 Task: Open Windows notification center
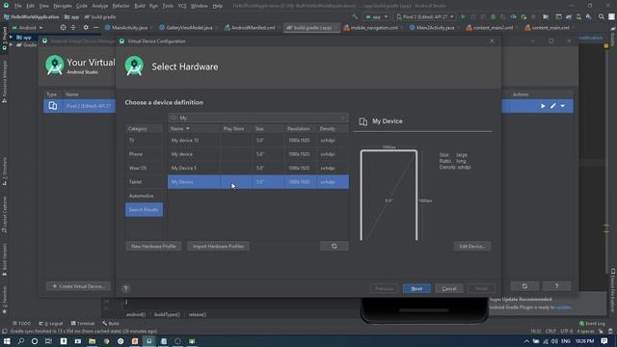[x=604, y=341]
